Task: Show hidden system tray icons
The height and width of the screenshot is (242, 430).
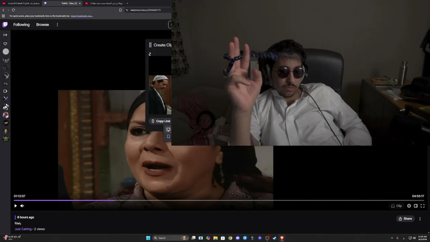Action: pos(392,238)
